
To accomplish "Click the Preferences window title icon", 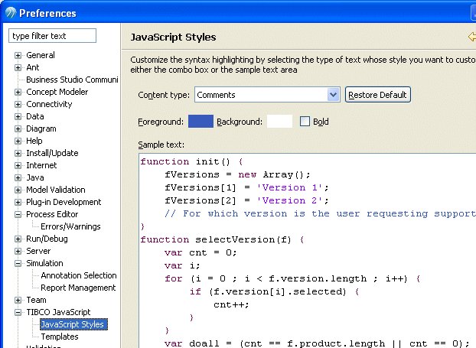I will pos(9,13).
